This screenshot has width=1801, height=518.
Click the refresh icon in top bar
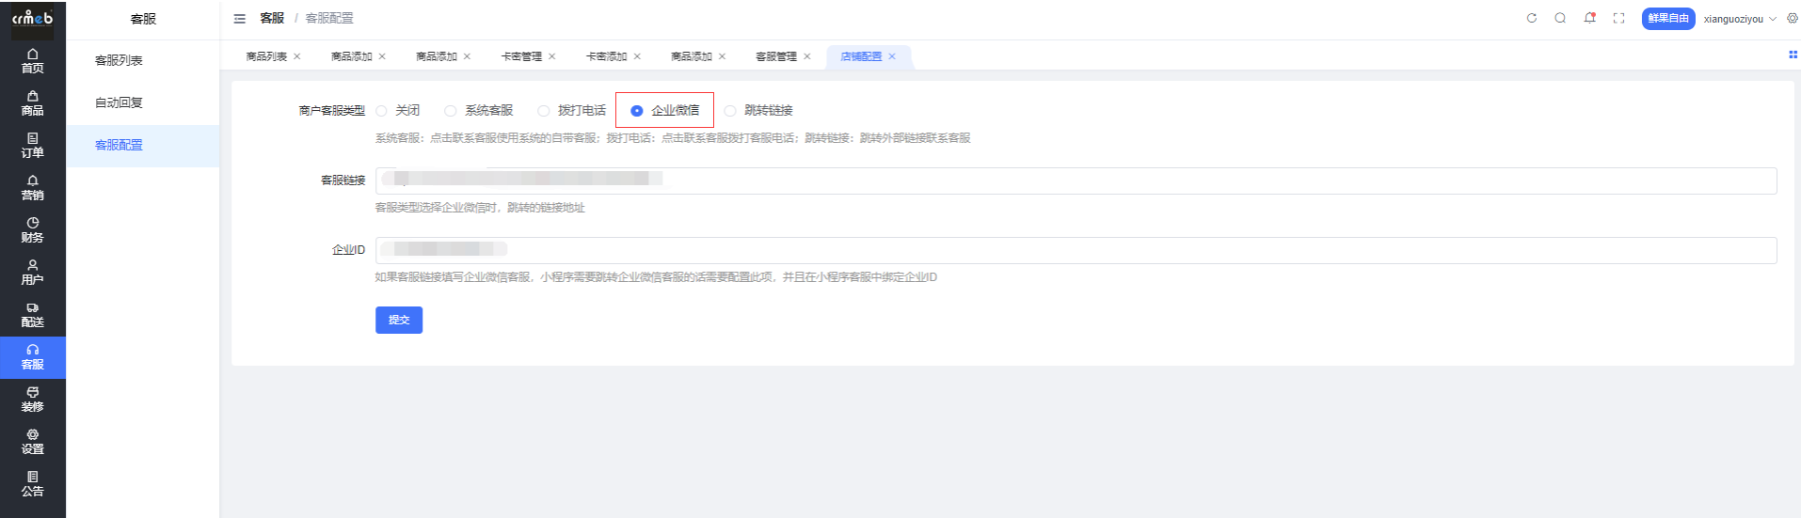pyautogui.click(x=1531, y=18)
